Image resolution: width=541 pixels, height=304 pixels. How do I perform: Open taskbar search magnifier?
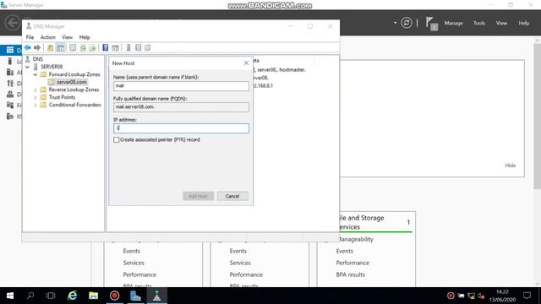click(x=30, y=296)
